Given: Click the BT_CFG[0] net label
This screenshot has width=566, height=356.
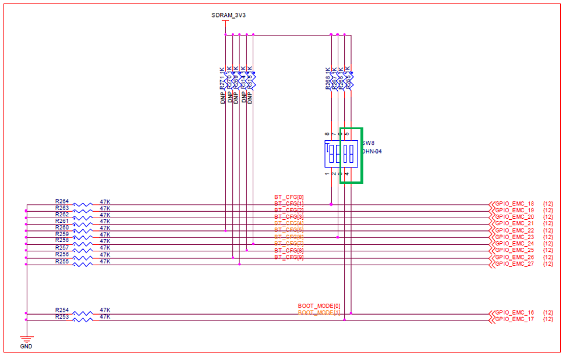Looking at the screenshot, I should pos(289,197).
